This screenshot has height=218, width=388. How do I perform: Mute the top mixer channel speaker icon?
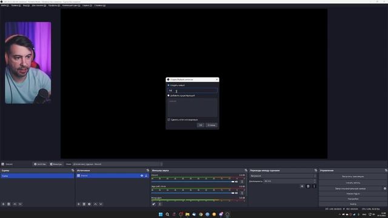(x=236, y=182)
